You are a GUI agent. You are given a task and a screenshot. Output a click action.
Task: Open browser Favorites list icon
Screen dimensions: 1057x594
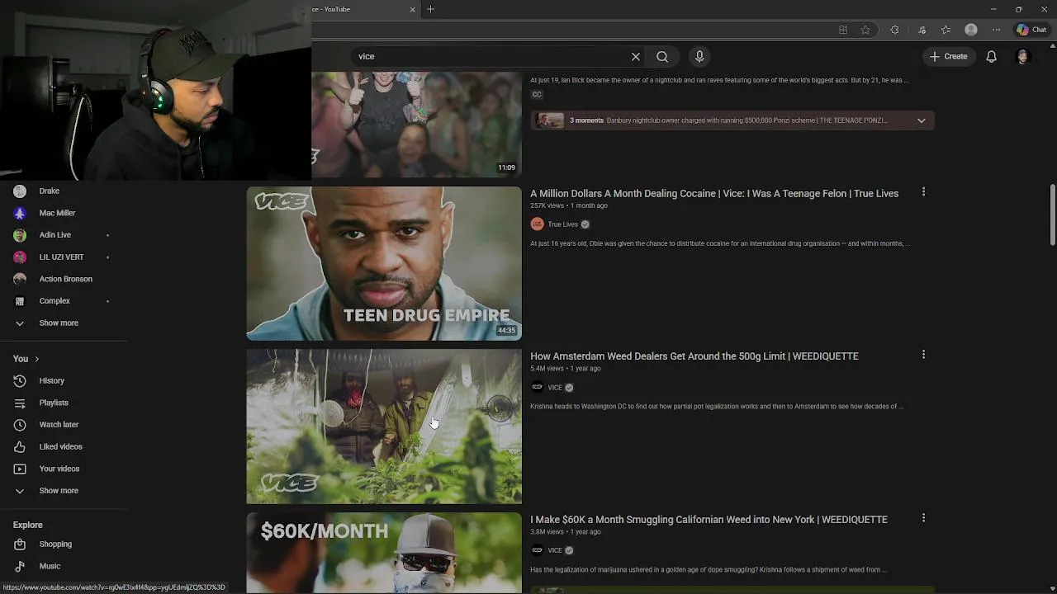[946, 30]
